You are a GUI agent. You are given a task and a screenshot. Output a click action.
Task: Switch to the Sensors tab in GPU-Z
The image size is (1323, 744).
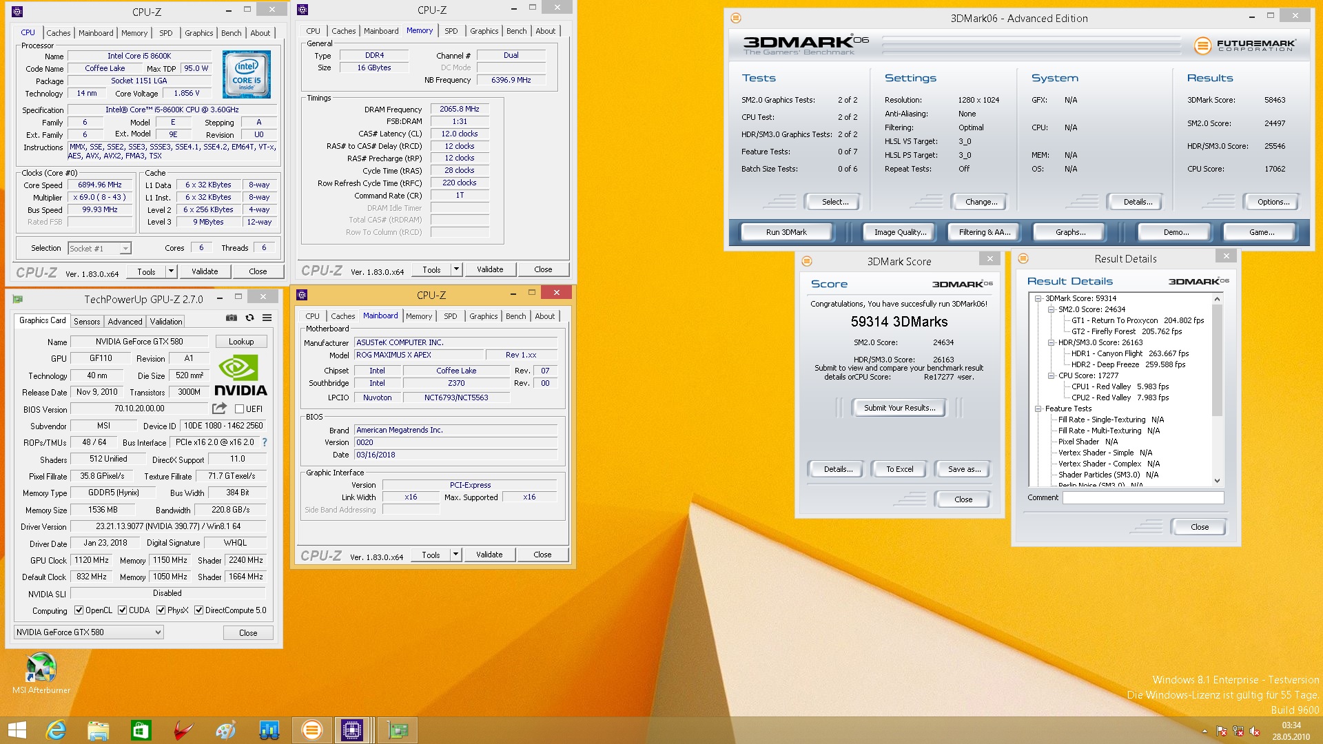coord(87,322)
